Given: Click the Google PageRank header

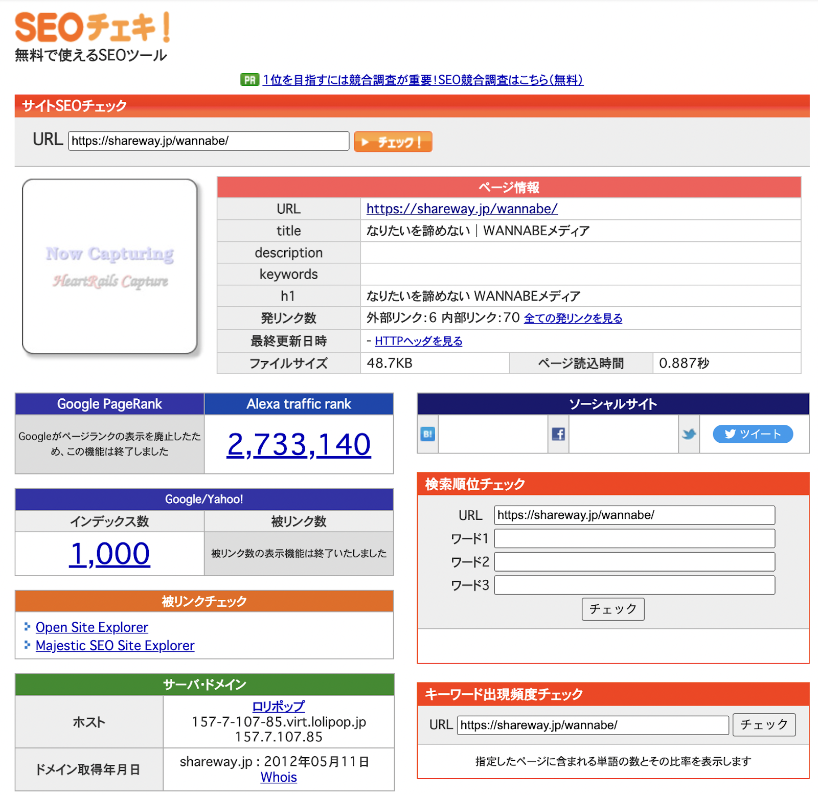Looking at the screenshot, I should point(109,404).
